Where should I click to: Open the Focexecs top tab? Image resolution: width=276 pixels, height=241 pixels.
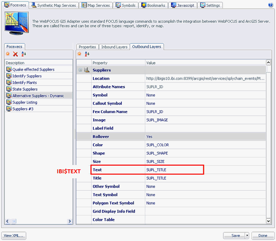(15, 5)
